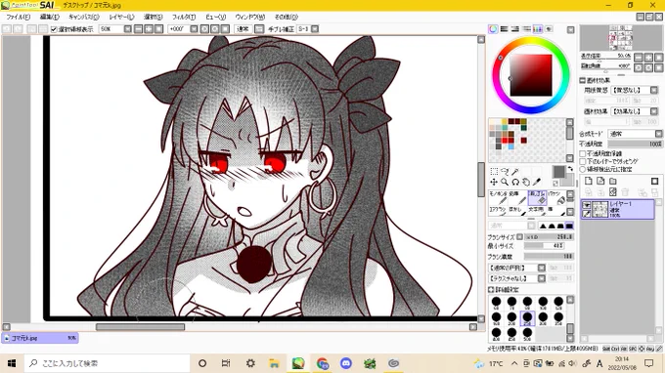The height and width of the screenshot is (373, 665).
Task: Open the ウィンドウ menu
Action: click(x=249, y=17)
